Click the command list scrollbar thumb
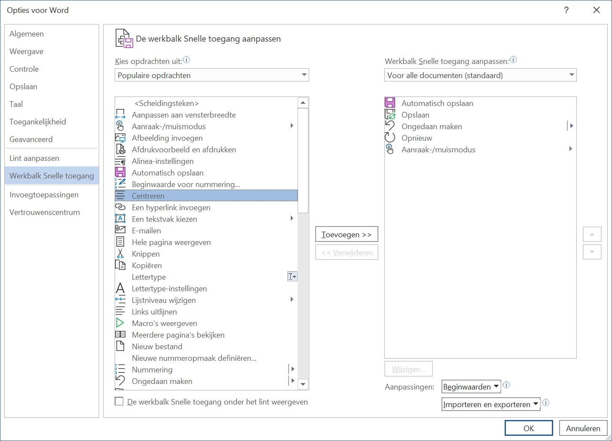Screen dimensions: 612x441 [303, 160]
